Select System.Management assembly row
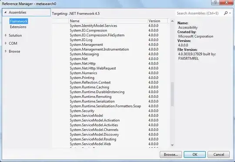The height and width of the screenshot is (162, 235). point(111,45)
